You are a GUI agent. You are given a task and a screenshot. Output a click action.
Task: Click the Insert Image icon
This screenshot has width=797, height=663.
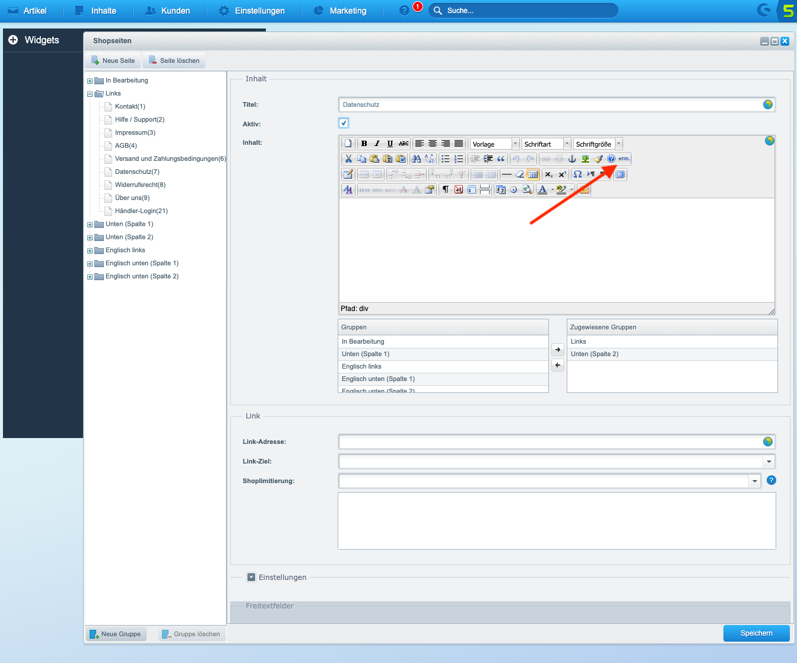tap(584, 158)
